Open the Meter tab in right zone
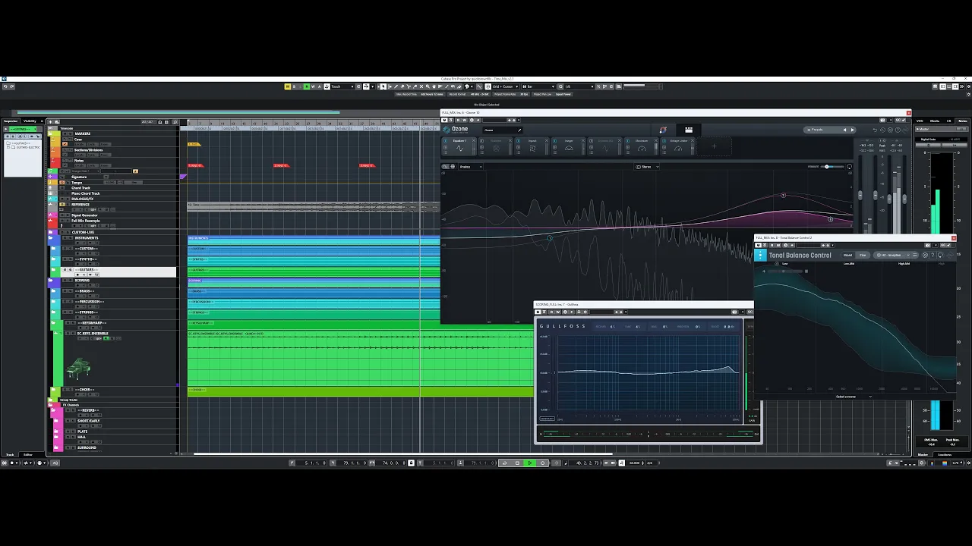Screen dimensions: 972x546 [x=962, y=121]
